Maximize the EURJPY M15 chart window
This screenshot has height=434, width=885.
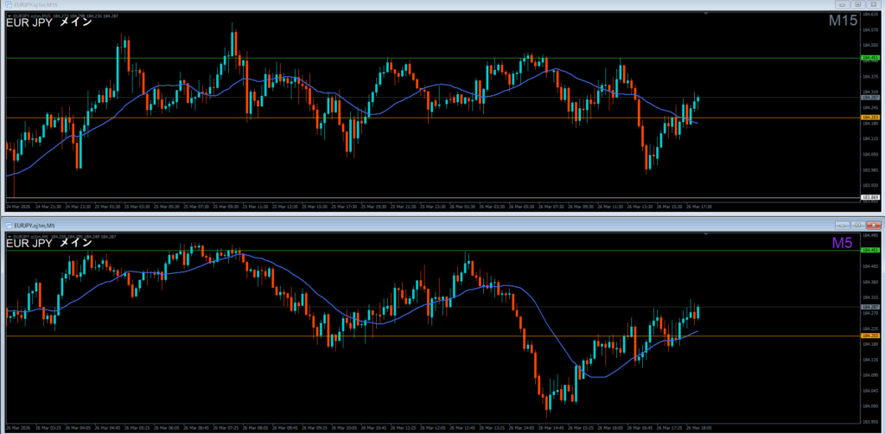858,4
